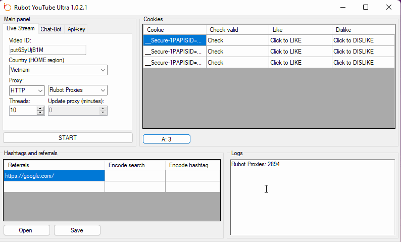The width and height of the screenshot is (401, 242).
Task: Switch to the Chat-Bot tab
Action: (51, 29)
